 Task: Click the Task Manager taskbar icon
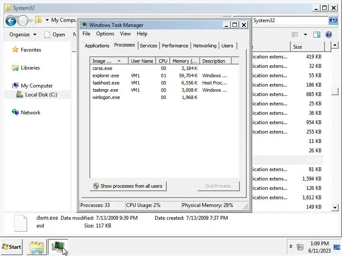coord(58,247)
